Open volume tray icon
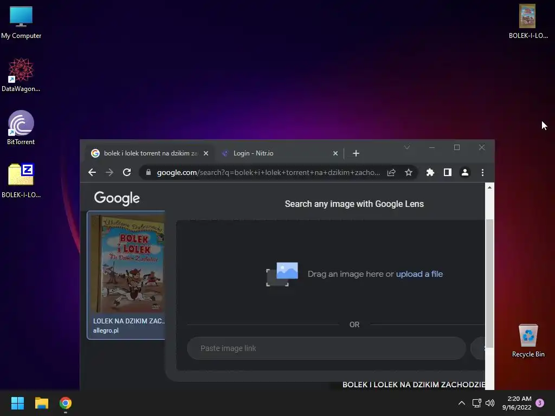This screenshot has width=555, height=416. pyautogui.click(x=490, y=403)
